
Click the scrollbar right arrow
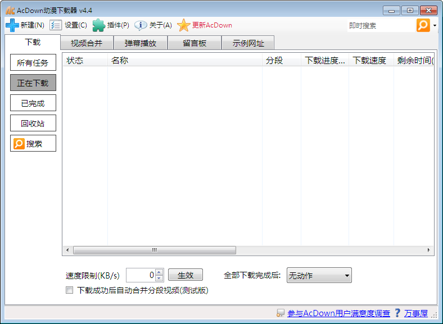tap(428, 250)
